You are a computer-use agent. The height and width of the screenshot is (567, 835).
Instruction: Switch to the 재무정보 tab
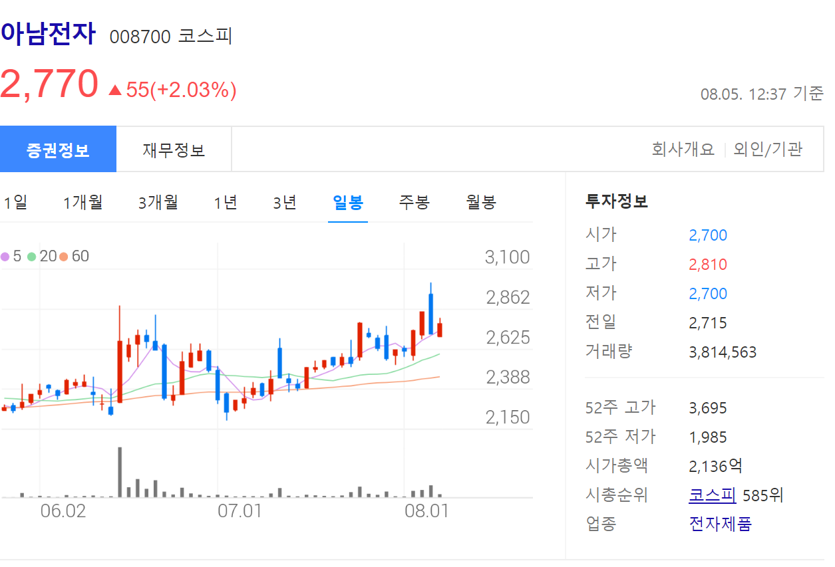(174, 148)
